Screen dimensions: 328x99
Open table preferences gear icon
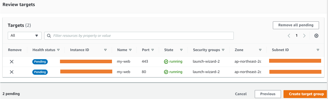pos(316,36)
